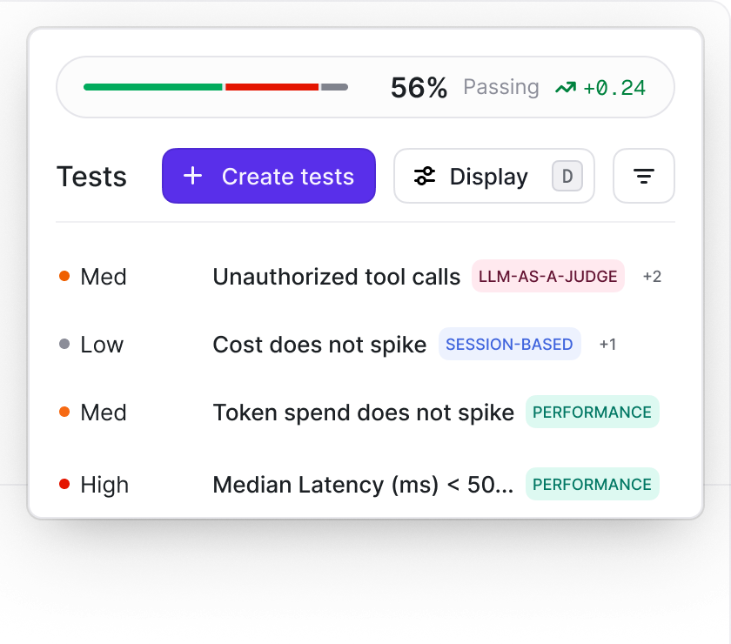
Task: Click the gray Low severity dot
Action: [x=64, y=344]
